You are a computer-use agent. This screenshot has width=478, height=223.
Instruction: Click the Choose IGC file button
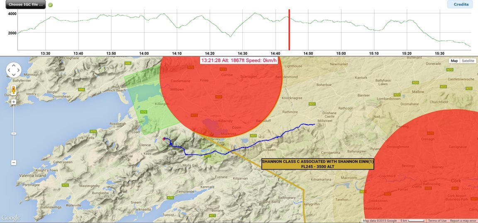click(x=26, y=5)
